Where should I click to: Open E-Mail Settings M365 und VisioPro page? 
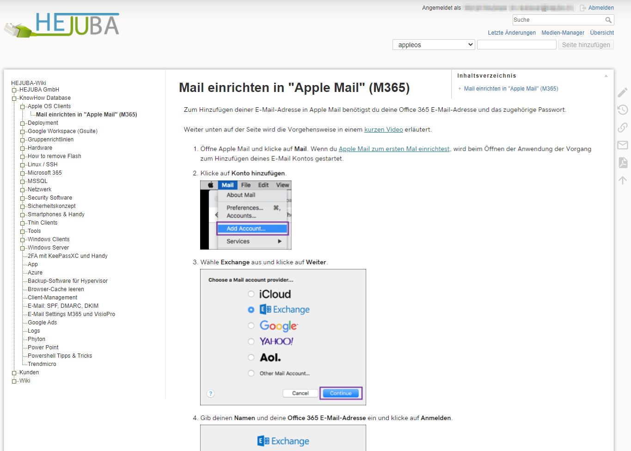coord(72,314)
